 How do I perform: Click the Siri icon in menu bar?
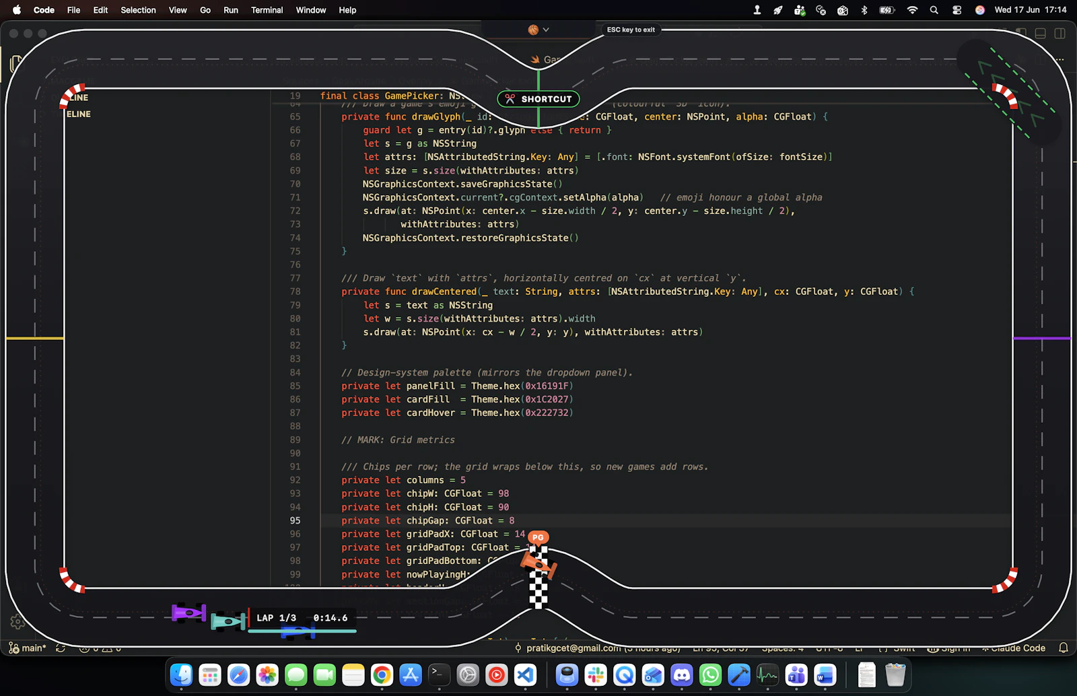(980, 10)
